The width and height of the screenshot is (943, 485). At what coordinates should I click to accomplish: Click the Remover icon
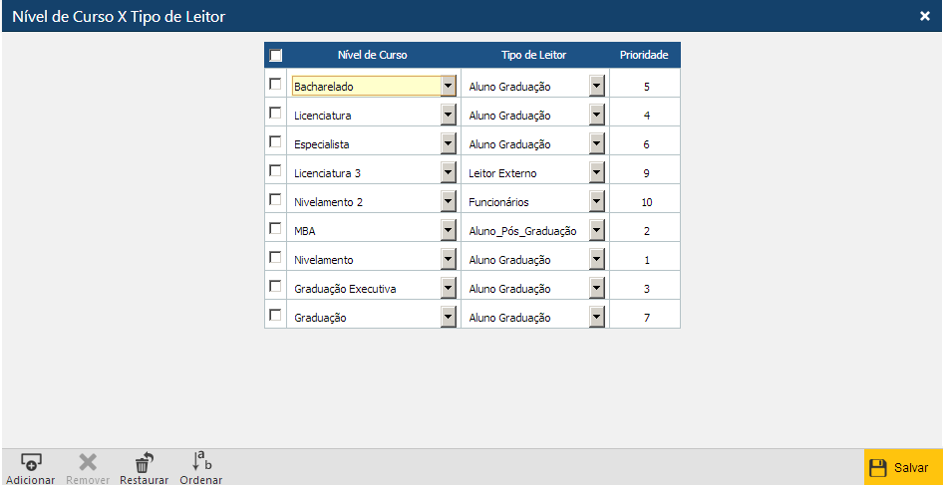pyautogui.click(x=88, y=461)
